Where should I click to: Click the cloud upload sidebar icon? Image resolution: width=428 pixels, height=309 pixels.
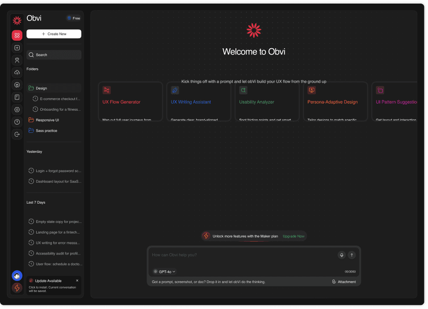[17, 72]
